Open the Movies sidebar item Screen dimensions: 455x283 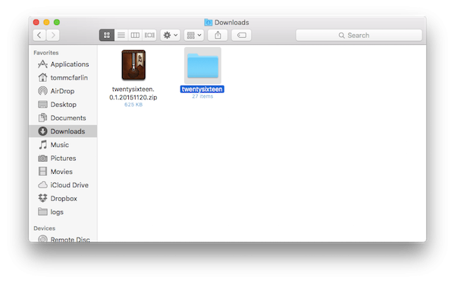tap(63, 171)
